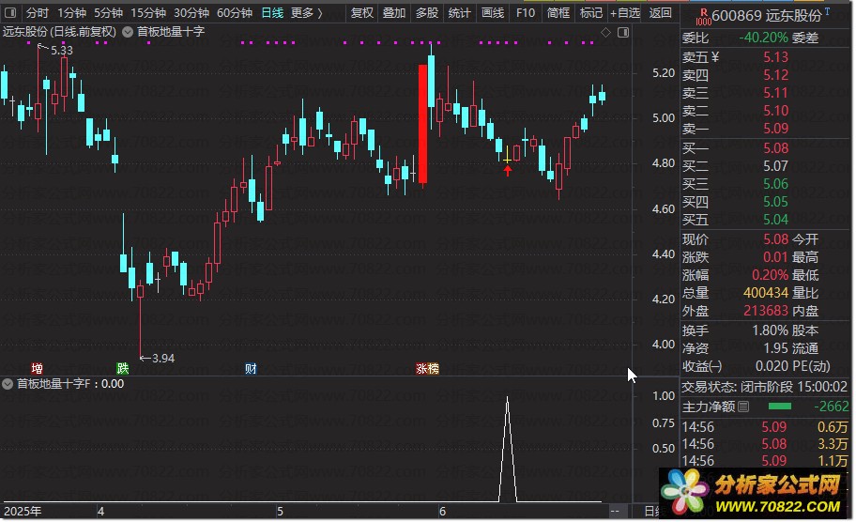856x522 pixels.
Task: Select the 1分钟 period tab
Action: 71,12
